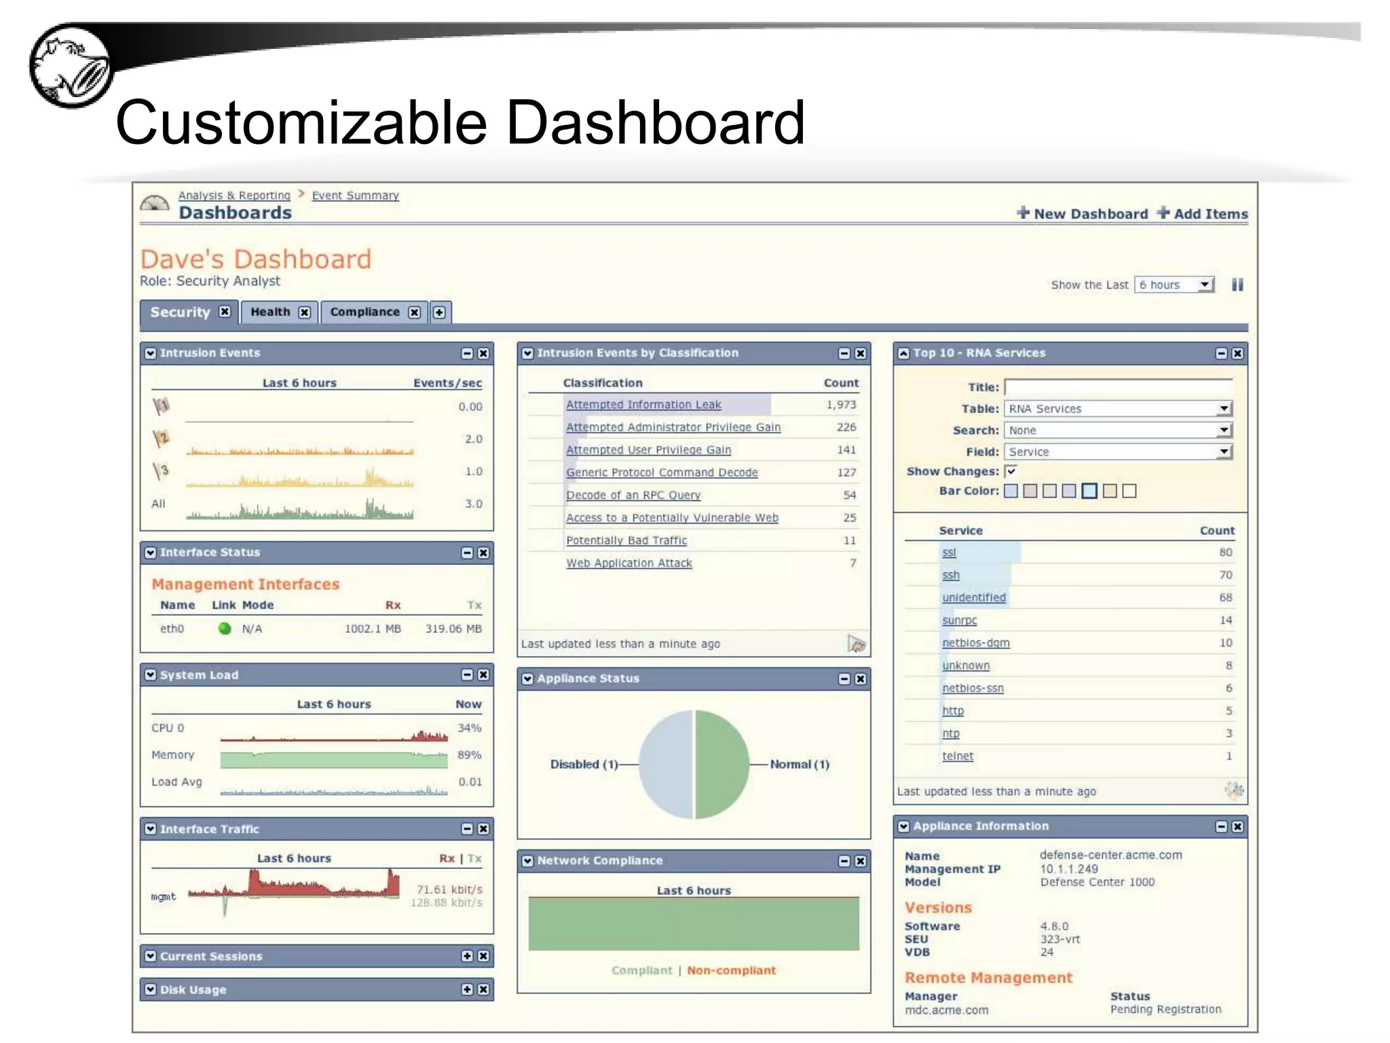
Task: Open Attempted Administrator Privilege Gain link
Action: tap(673, 427)
